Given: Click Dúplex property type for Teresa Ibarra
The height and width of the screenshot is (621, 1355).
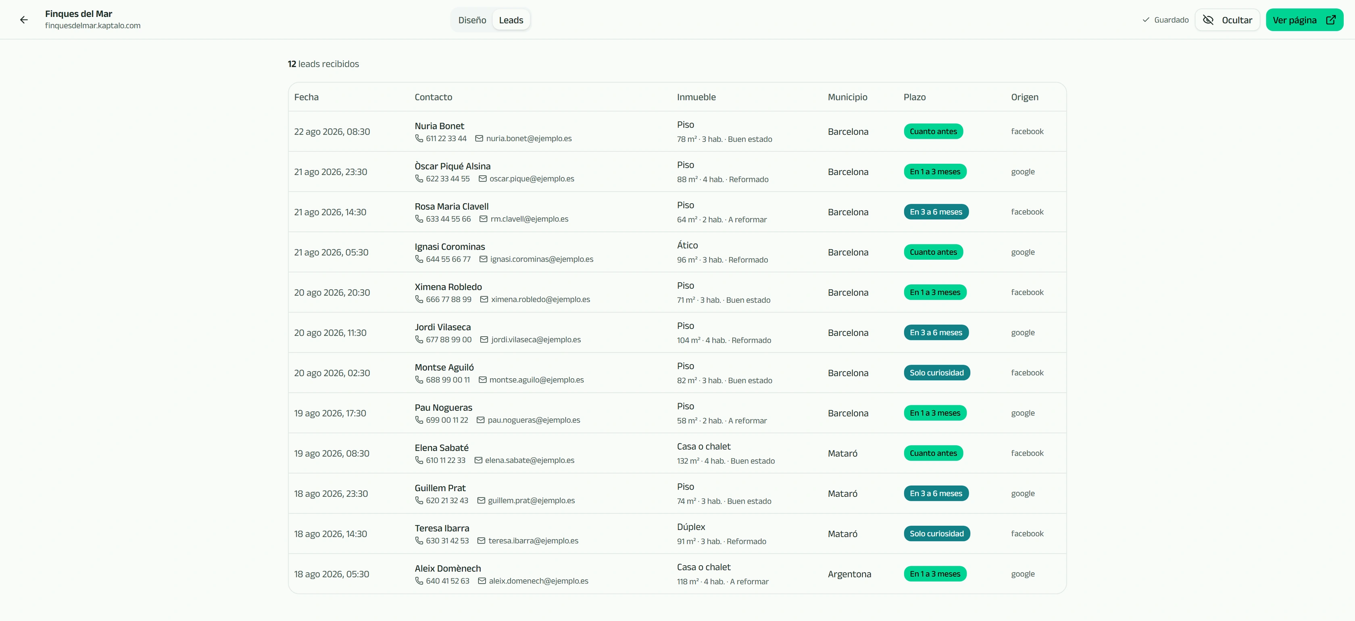Looking at the screenshot, I should tap(691, 527).
